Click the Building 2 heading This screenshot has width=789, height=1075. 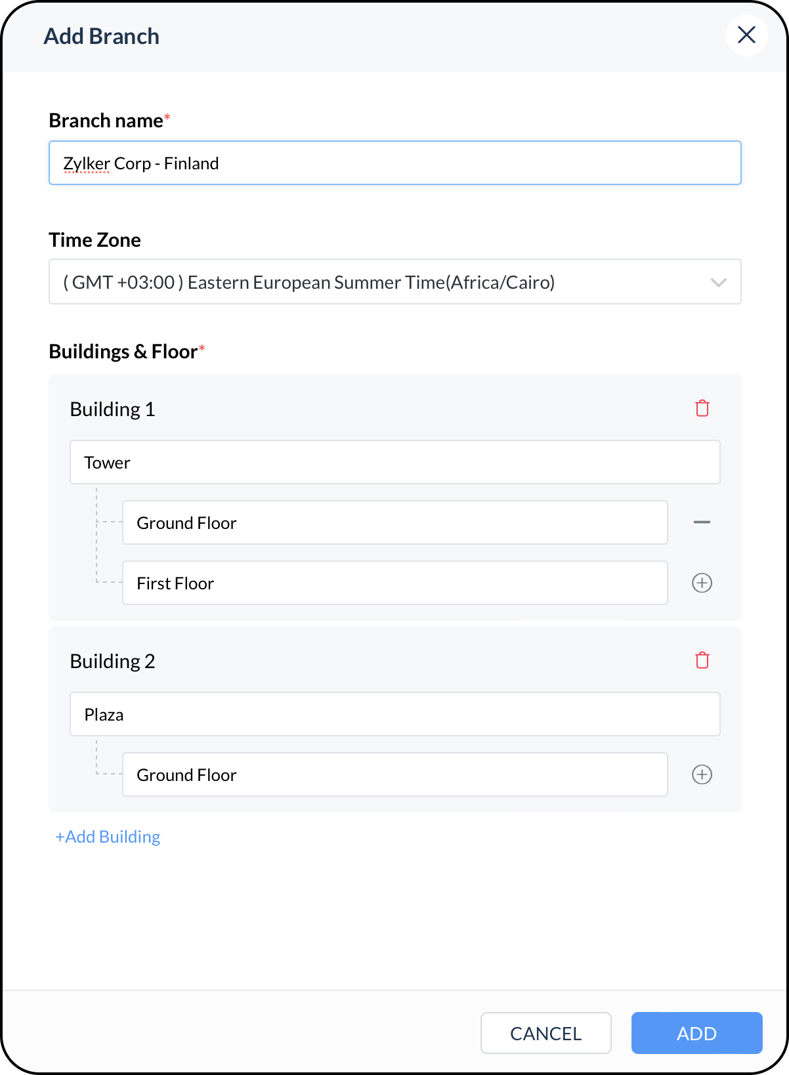(112, 662)
